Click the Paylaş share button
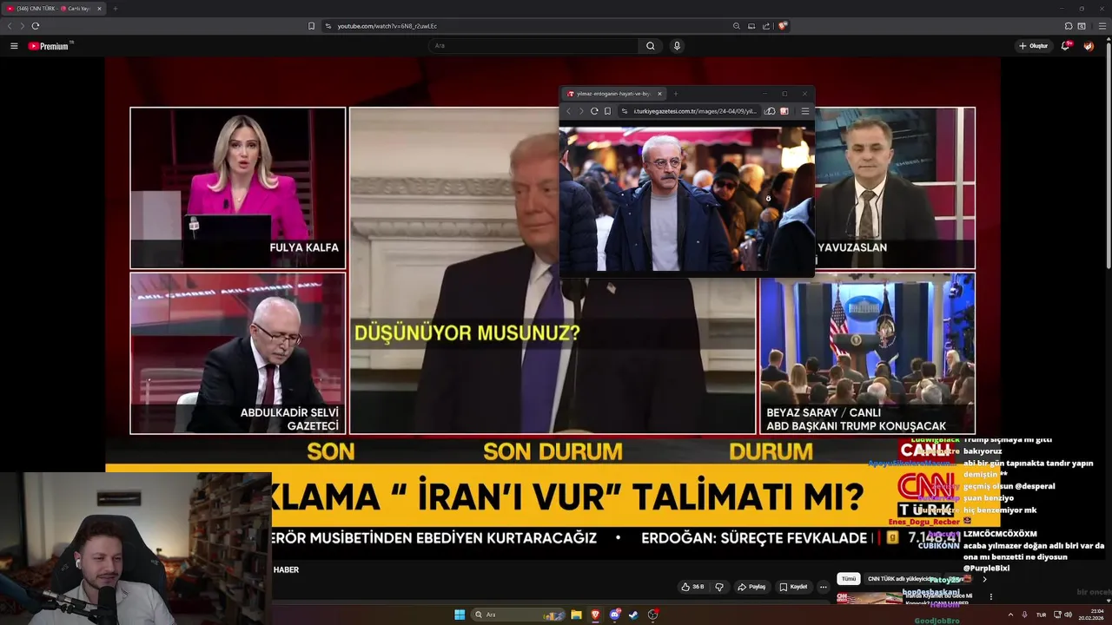1112x625 pixels. pos(751,587)
